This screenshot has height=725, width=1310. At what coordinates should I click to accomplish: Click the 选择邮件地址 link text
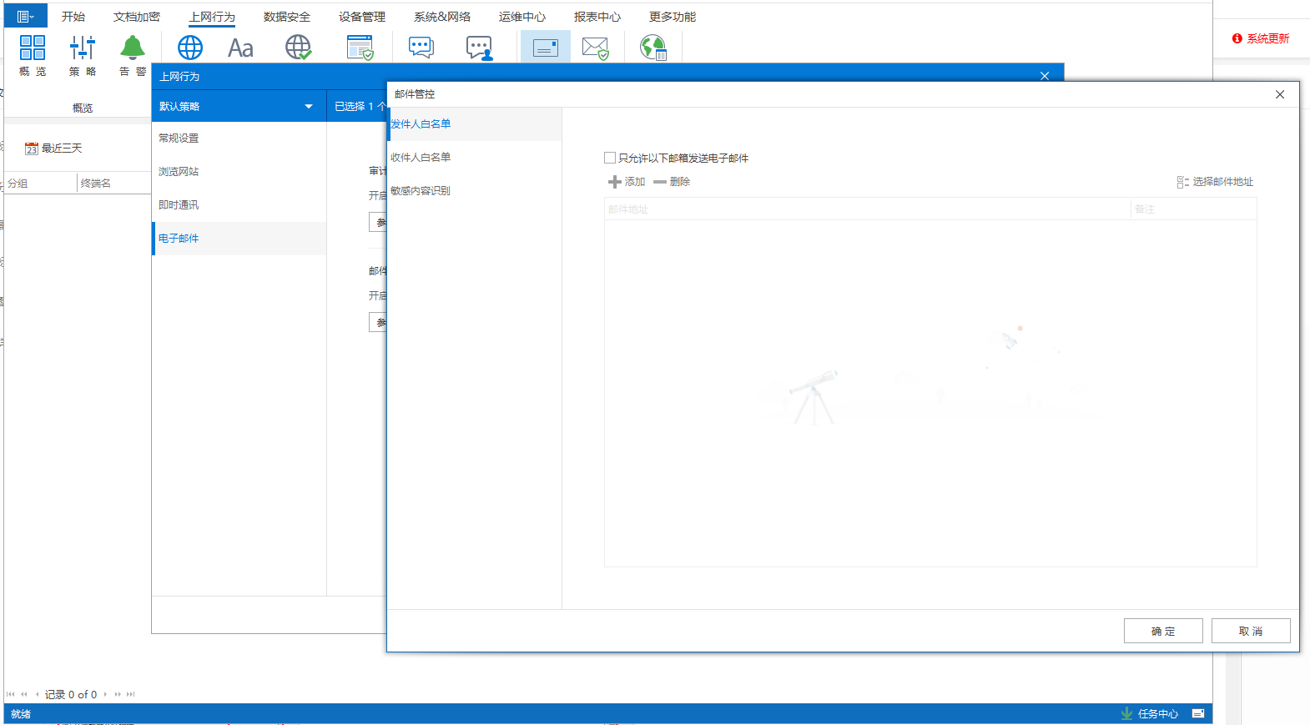point(1223,182)
